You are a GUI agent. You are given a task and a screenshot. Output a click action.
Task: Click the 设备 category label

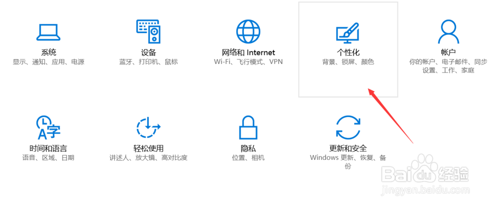point(148,52)
